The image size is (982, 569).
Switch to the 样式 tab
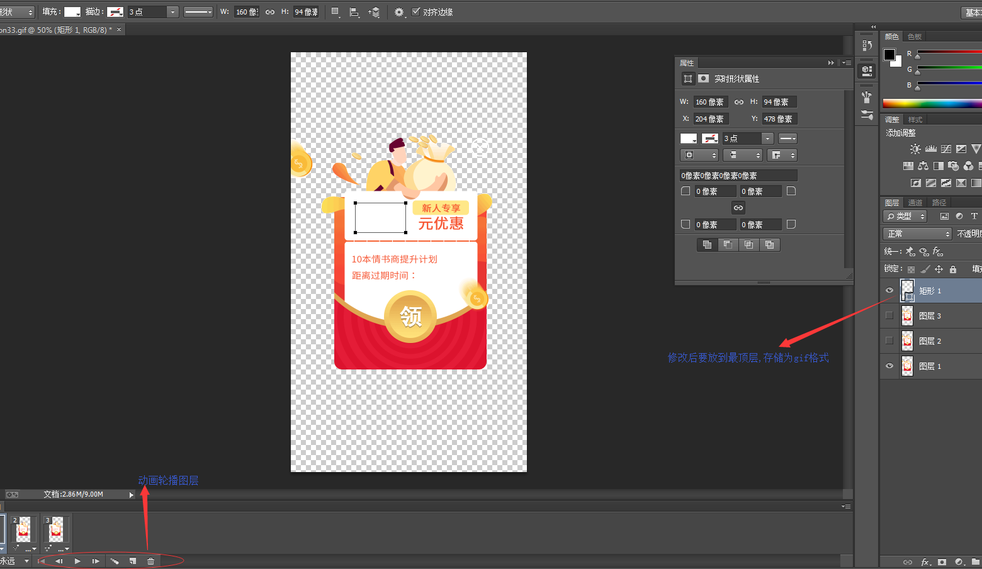[x=915, y=120]
